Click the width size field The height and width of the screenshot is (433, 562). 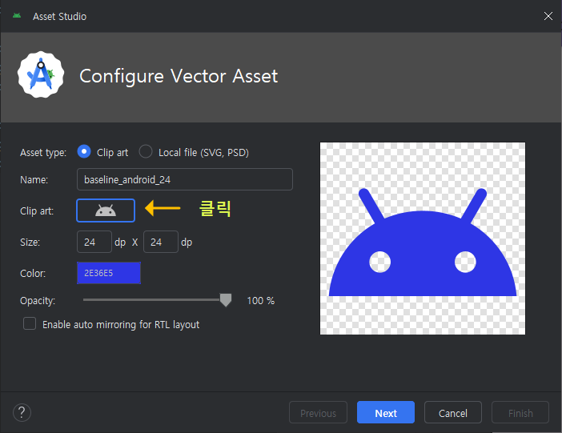[x=94, y=242]
